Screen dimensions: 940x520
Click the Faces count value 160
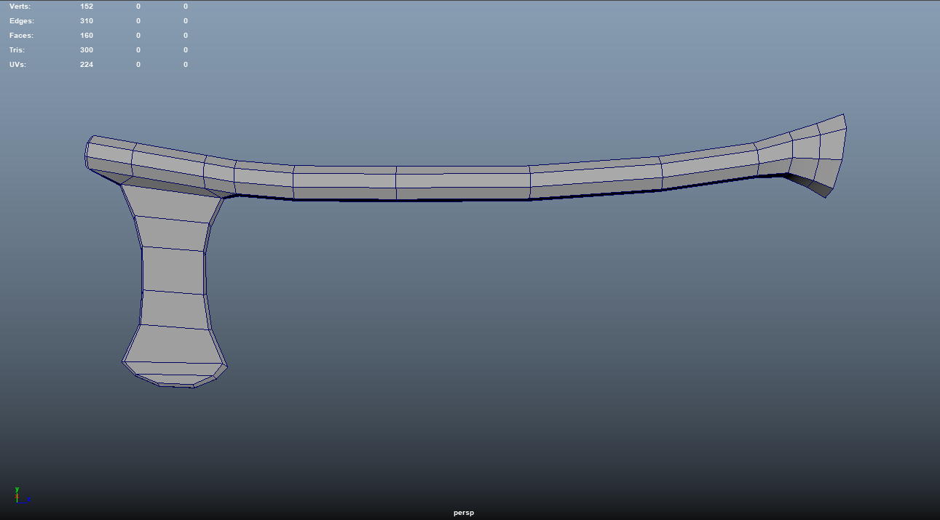[x=87, y=36]
